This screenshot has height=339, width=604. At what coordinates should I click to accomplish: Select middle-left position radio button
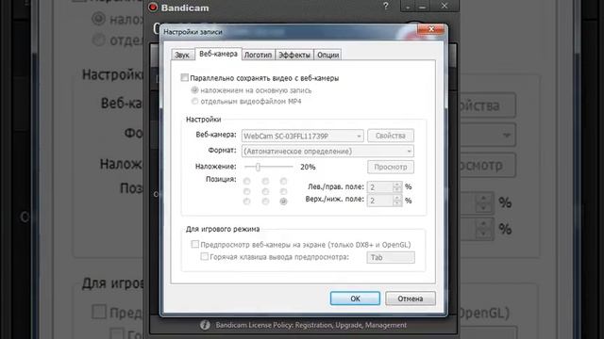pos(247,191)
